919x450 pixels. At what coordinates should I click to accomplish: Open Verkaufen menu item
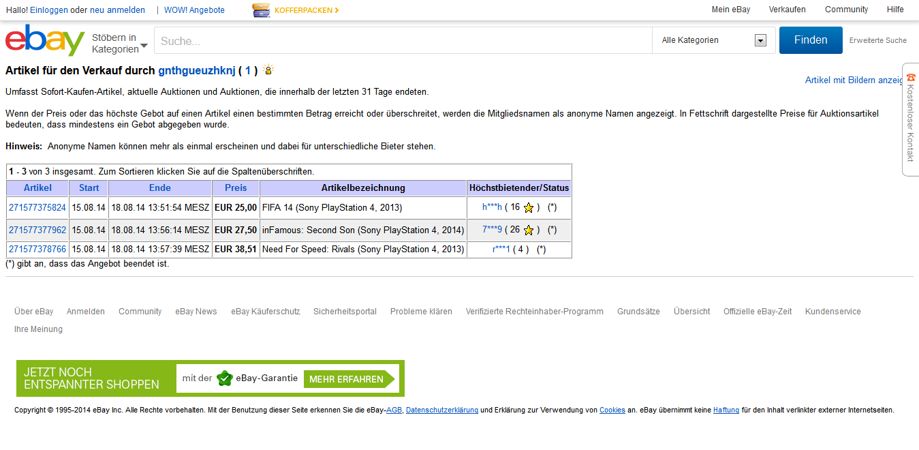tap(788, 10)
